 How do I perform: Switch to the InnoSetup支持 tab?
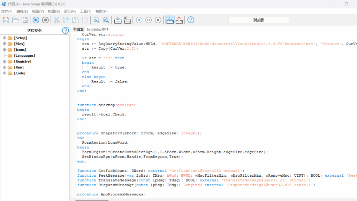(x=98, y=30)
